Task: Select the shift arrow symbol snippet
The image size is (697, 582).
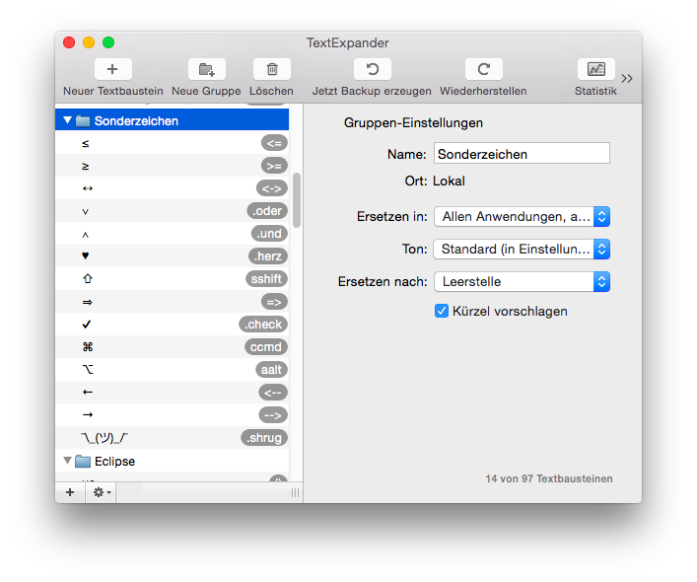Action: [x=172, y=279]
